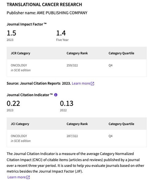Select the 0.22 citation indicator for 2023
This screenshot has height=182, width=155.
pyautogui.click(x=13, y=103)
